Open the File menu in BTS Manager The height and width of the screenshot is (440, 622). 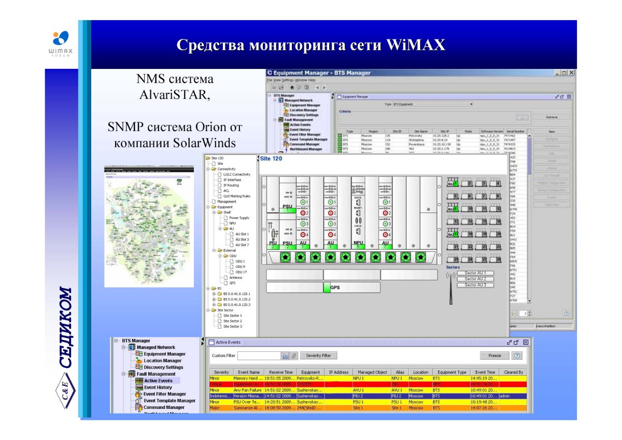269,80
